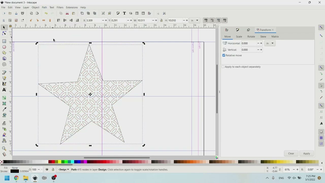
Task: Click the no-paint X swatch in palette
Action: pos(2,162)
